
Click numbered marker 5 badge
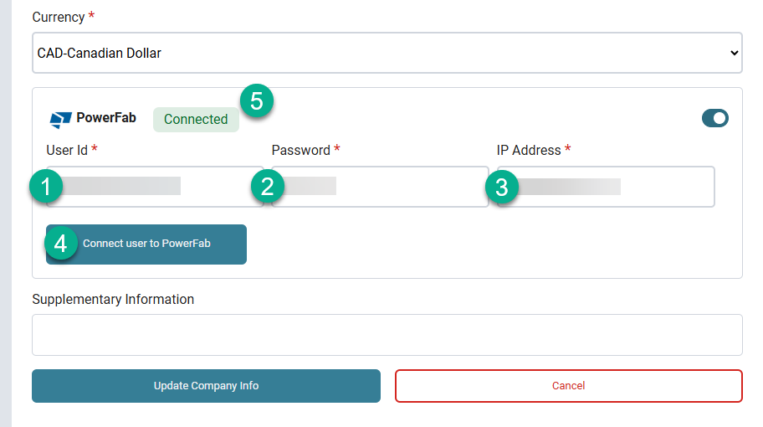point(257,100)
